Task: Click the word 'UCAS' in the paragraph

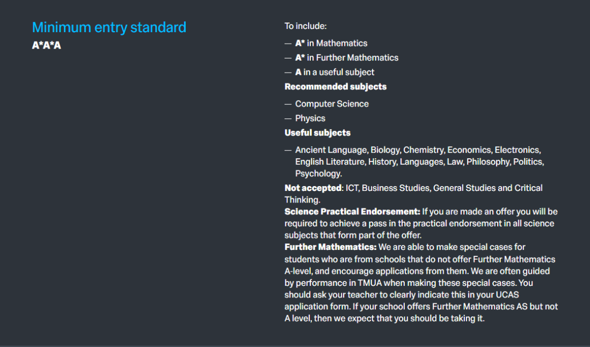Action: pos(507,295)
